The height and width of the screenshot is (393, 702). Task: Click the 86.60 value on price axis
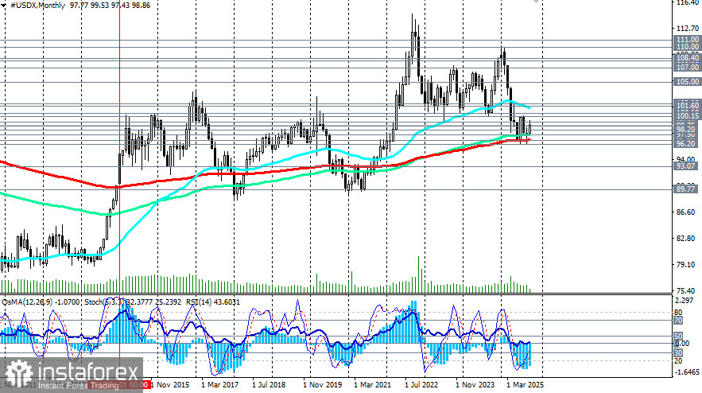pyautogui.click(x=686, y=212)
